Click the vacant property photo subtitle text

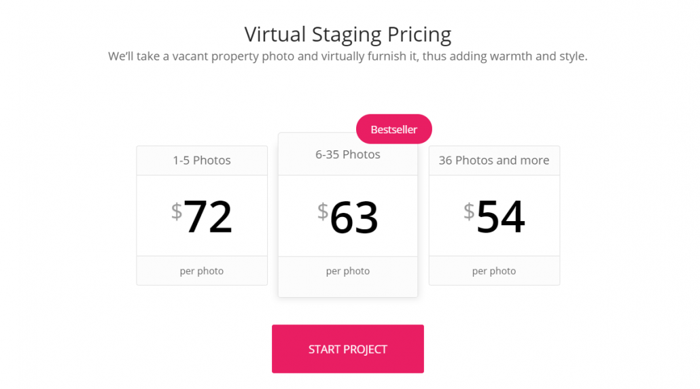(x=348, y=56)
